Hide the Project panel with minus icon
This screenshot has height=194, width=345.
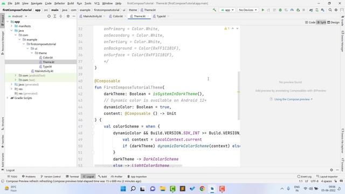(74, 16)
